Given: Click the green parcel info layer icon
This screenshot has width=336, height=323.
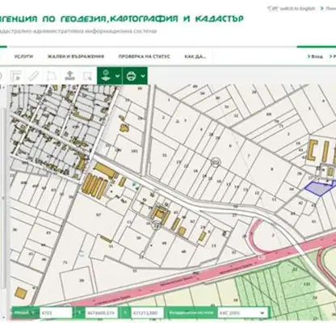Looking at the screenshot, I should (106, 76).
